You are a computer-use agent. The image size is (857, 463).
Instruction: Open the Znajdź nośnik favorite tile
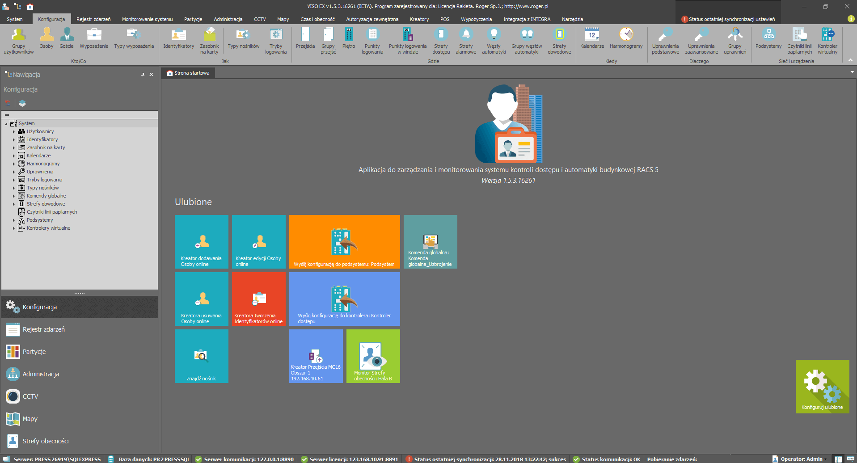202,356
